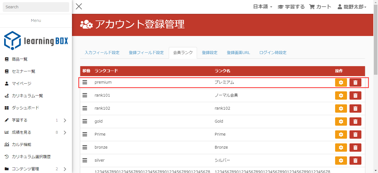Click the drag handle for bronze row
The height and width of the screenshot is (173, 378).
pos(85,147)
